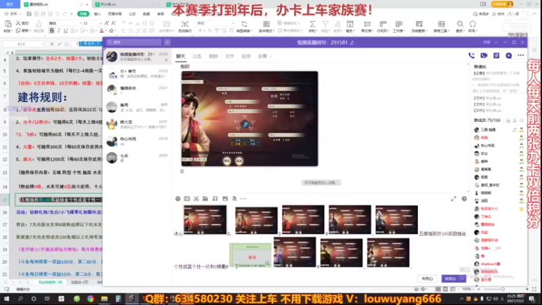Switch to the chat (聊天) tab
Image resolution: width=542 pixels, height=305 pixels.
(x=180, y=56)
